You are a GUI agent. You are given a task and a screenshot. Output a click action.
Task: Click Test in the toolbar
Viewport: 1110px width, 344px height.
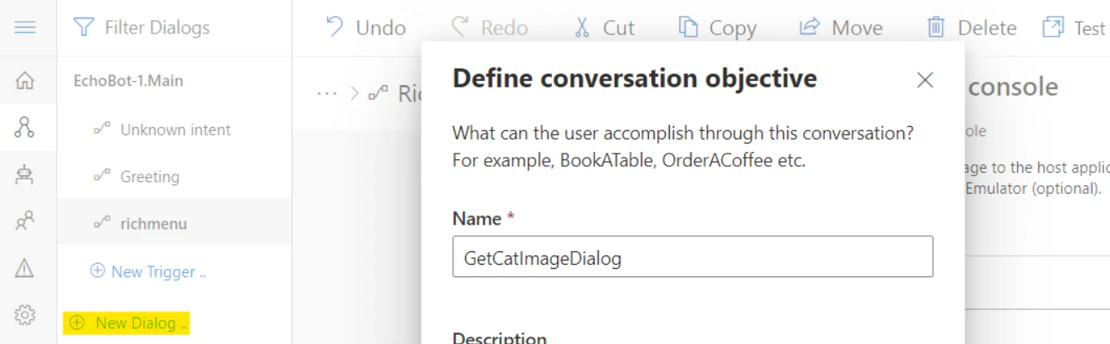[1075, 28]
